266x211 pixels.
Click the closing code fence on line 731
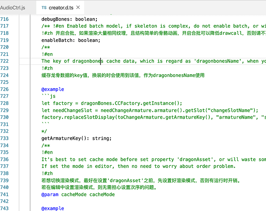pyautogui.click(x=46, y=123)
